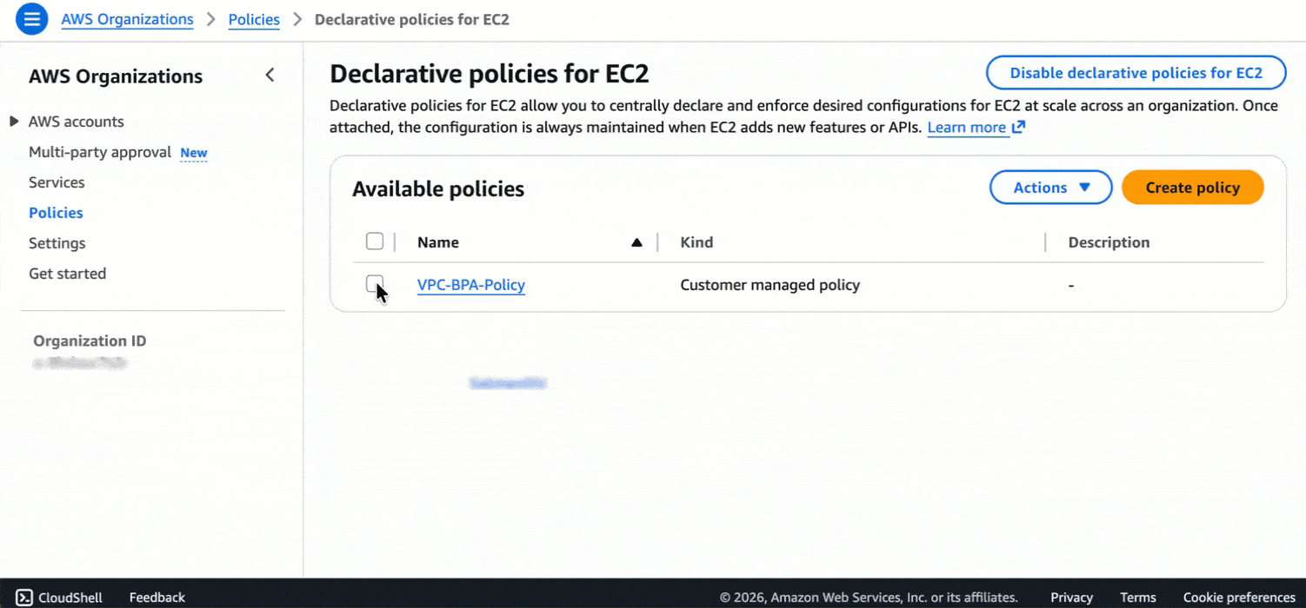Viewport: 1306px width, 608px height.
Task: Sort by Name column arrow
Action: (636, 242)
